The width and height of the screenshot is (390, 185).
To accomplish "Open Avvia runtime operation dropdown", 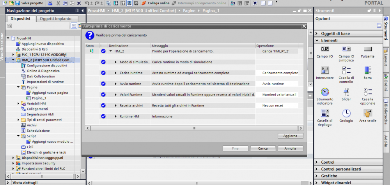I will click(276, 84).
